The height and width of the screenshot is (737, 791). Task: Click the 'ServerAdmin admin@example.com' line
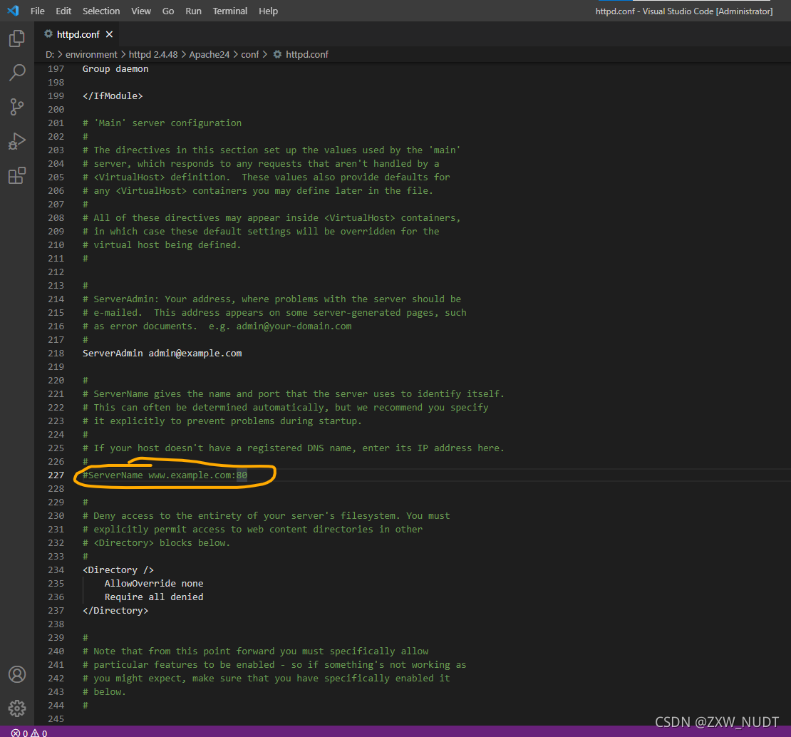(162, 354)
